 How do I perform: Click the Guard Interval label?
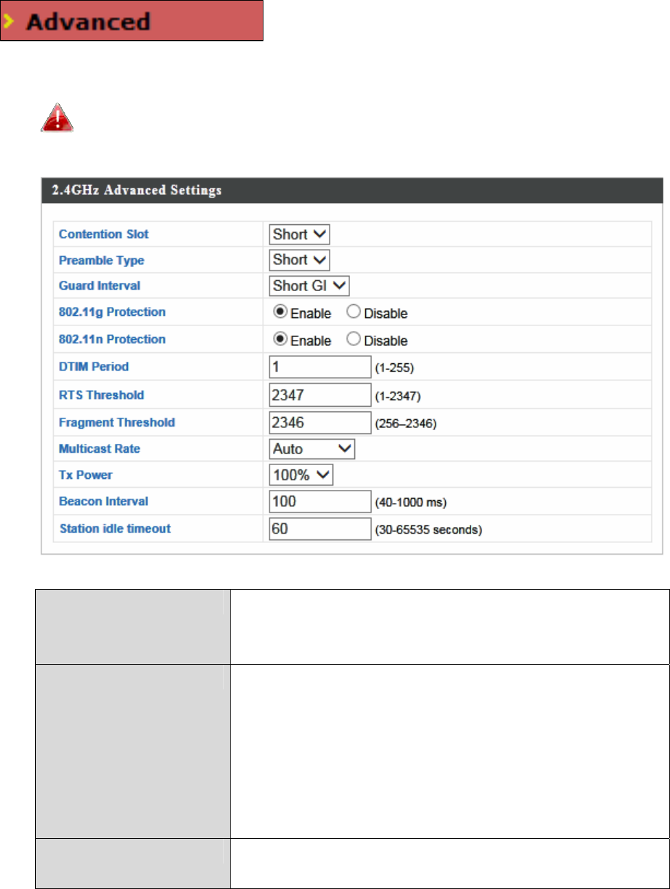tap(100, 286)
